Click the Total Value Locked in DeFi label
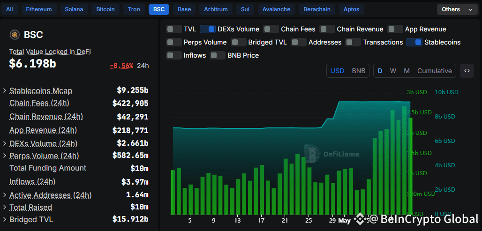 [x=50, y=52]
